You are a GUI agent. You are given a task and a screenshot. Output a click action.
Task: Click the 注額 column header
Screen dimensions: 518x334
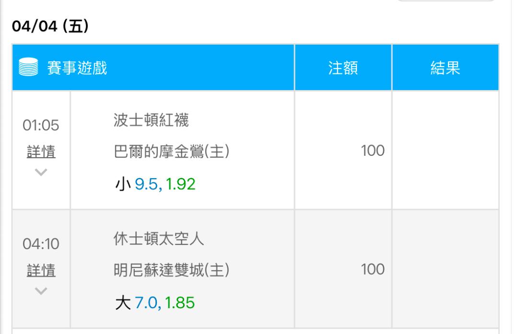point(343,68)
